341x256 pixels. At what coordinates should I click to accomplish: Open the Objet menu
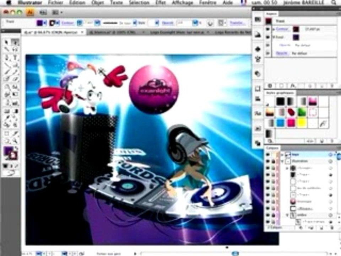click(x=97, y=2)
